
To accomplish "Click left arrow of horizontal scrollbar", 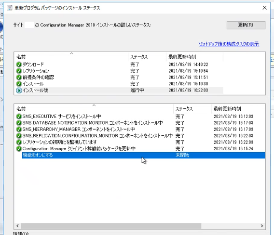I will [x=17, y=226].
